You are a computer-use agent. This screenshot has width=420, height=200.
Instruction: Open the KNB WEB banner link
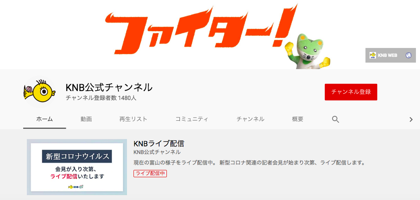[391, 55]
